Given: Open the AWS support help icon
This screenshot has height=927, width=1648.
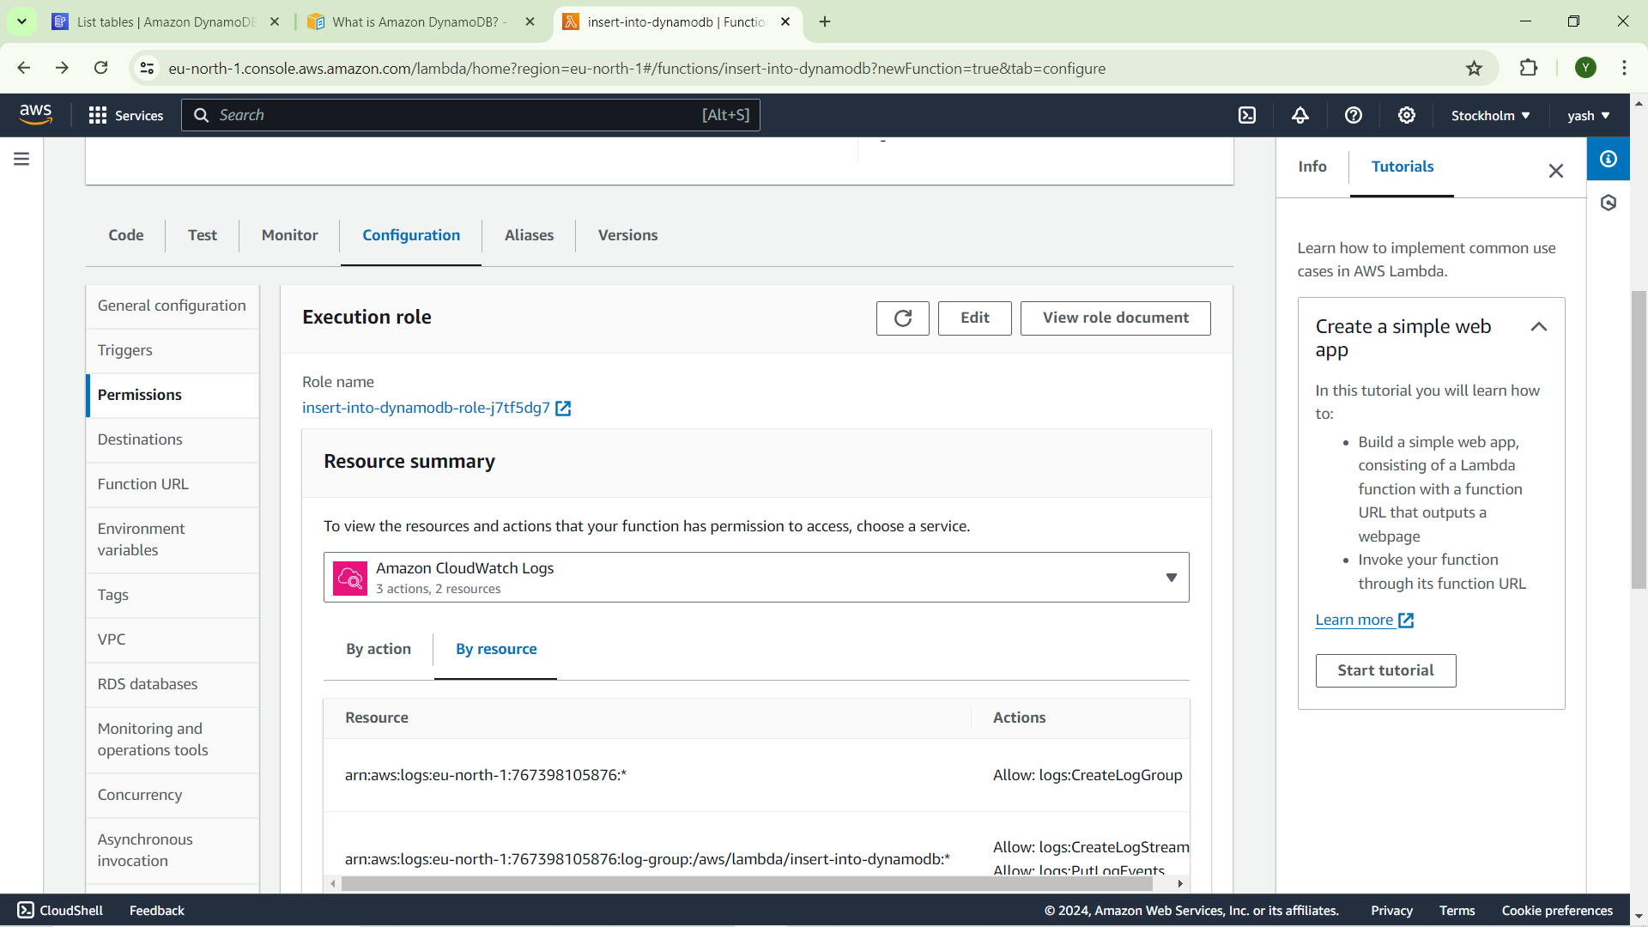Looking at the screenshot, I should 1354,115.
